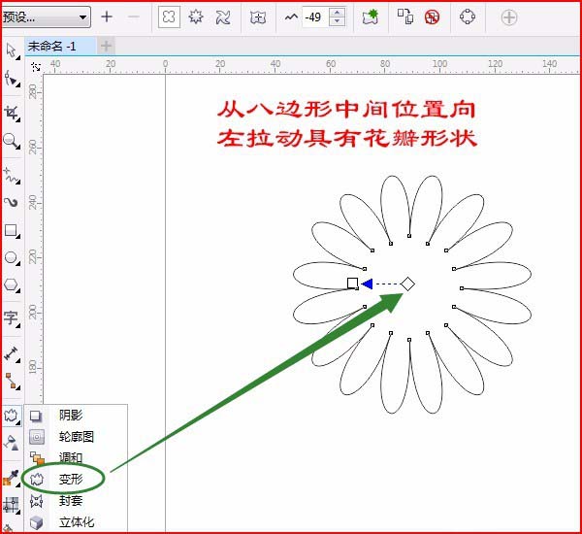Open the Distort effects tool flyout

[12, 416]
